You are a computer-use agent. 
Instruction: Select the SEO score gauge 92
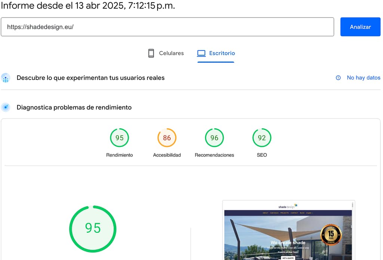[262, 138]
